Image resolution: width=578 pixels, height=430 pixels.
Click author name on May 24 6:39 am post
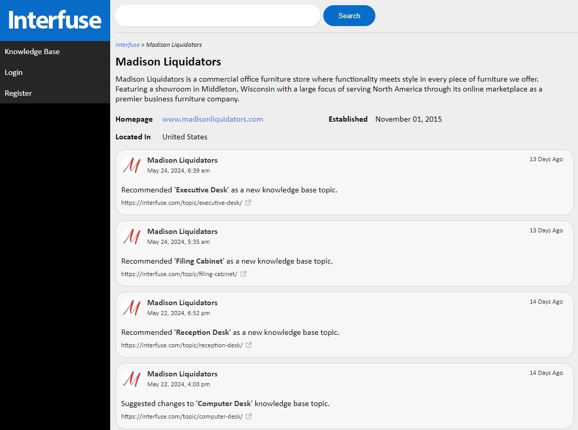coord(182,160)
